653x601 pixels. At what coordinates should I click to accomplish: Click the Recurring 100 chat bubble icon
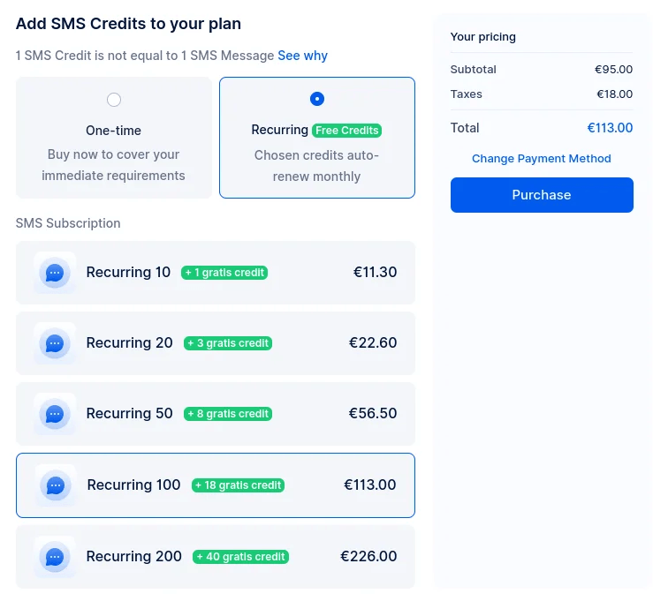tap(56, 485)
